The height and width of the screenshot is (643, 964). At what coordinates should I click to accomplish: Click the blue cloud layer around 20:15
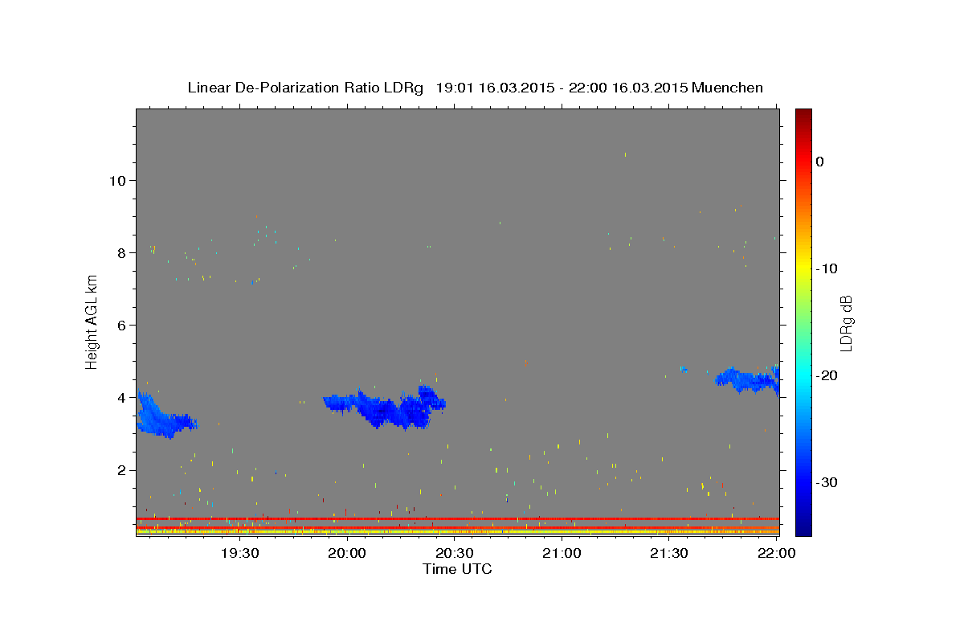click(x=386, y=408)
